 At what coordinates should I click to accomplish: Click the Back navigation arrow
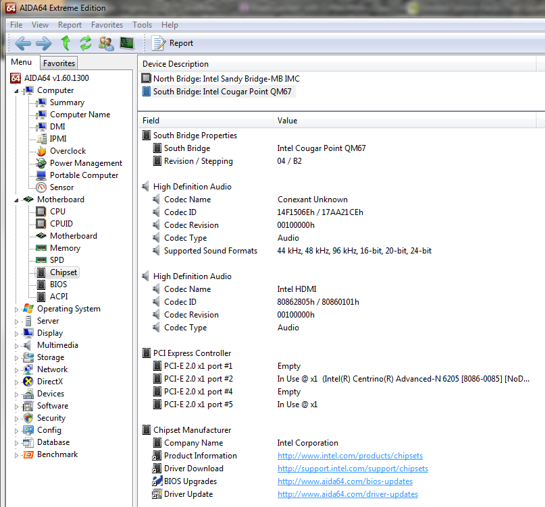point(23,43)
